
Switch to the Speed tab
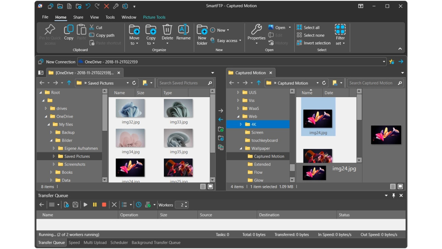tap(74, 242)
